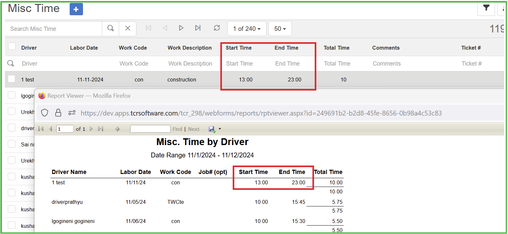Viewport: 508px width, 234px height.
Task: Check the box for the lgogin row
Action: coord(12,95)
